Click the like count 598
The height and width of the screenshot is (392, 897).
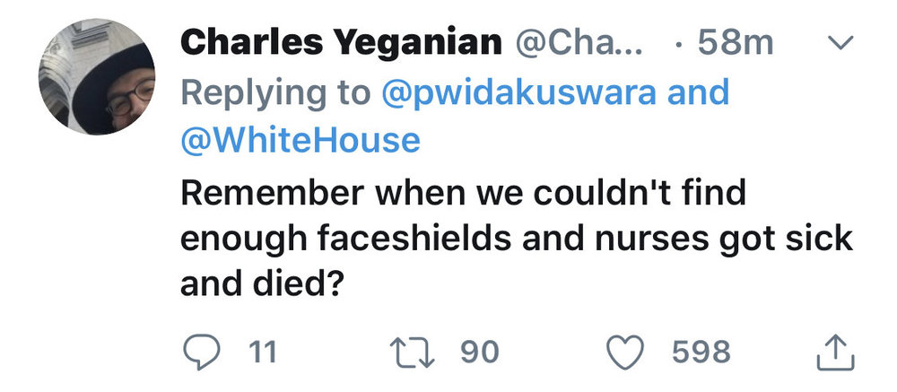703,352
